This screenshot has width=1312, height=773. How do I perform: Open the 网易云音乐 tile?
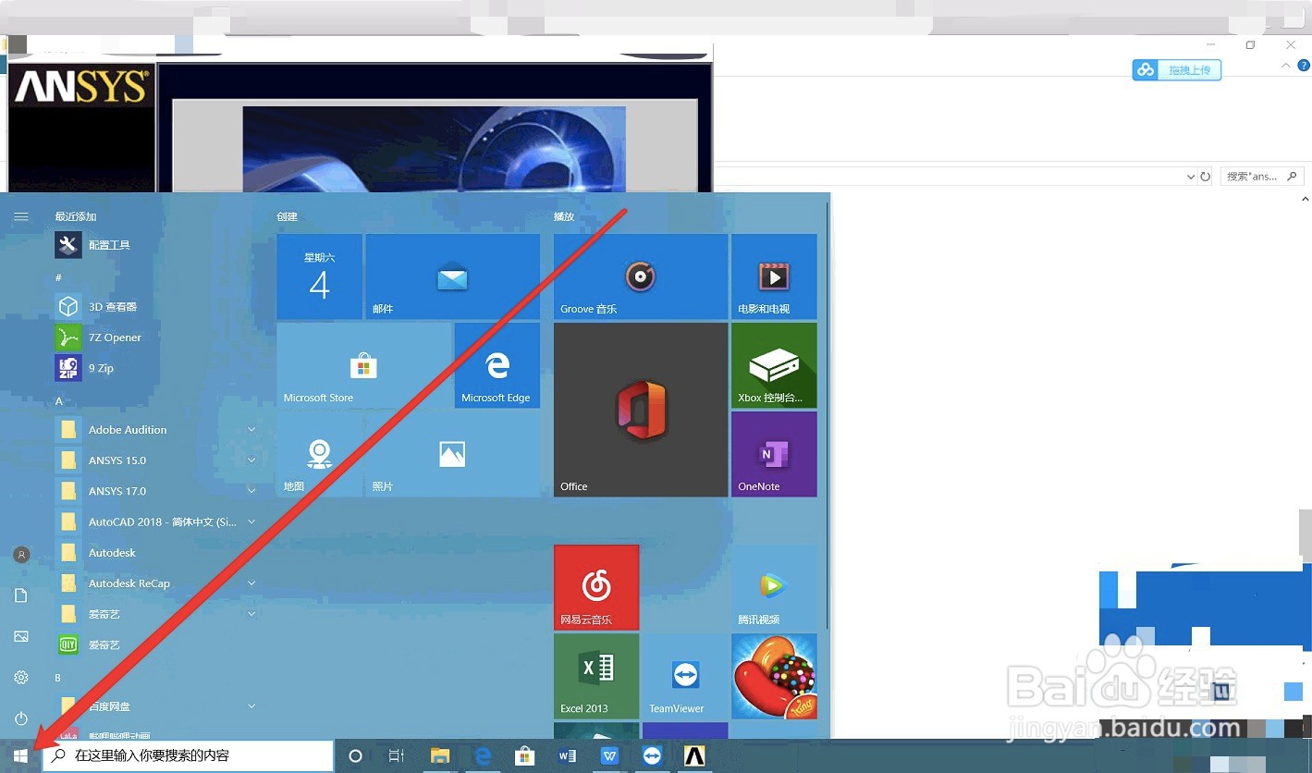point(596,587)
